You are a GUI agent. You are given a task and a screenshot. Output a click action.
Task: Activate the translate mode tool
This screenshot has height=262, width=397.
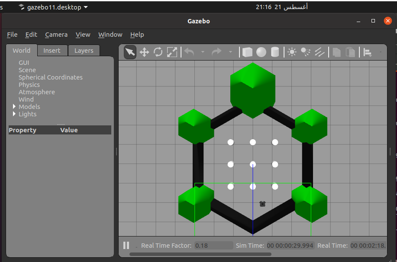(144, 52)
